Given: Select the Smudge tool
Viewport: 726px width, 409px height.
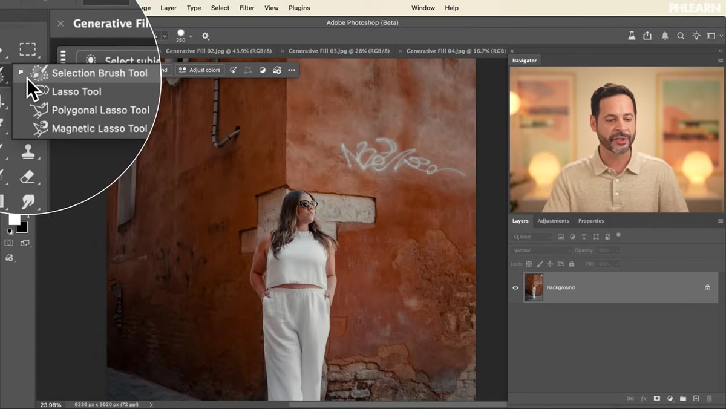Looking at the screenshot, I should 28,201.
